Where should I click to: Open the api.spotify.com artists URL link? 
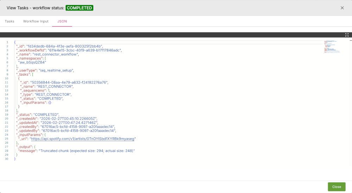pyautogui.click(x=83, y=139)
